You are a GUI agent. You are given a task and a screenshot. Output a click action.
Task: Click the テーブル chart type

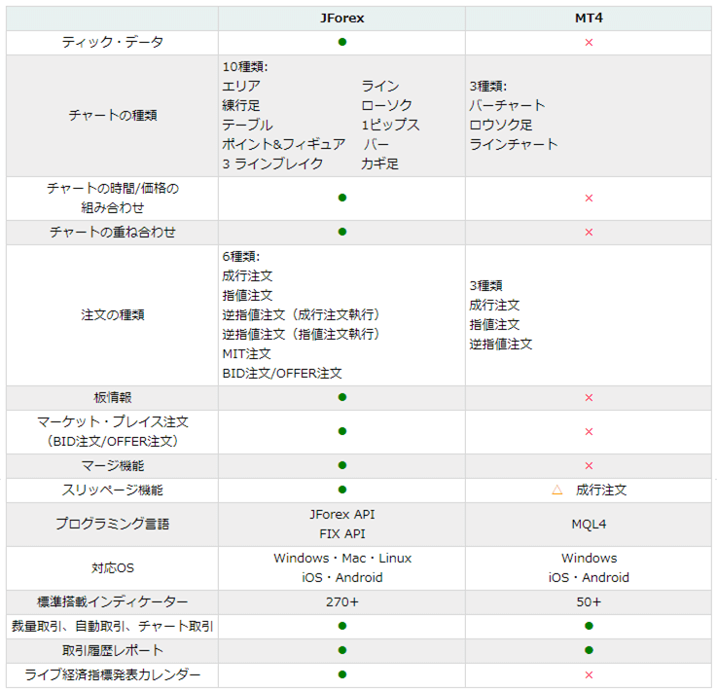pos(247,125)
